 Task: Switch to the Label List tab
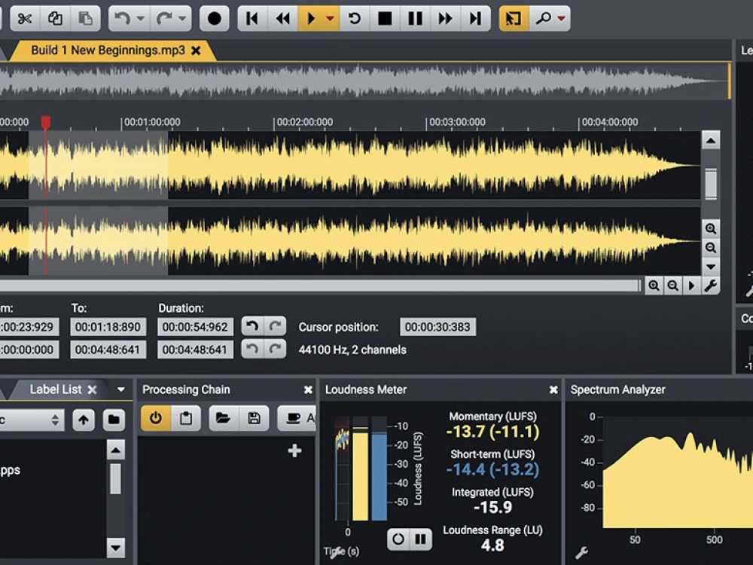pyautogui.click(x=55, y=389)
